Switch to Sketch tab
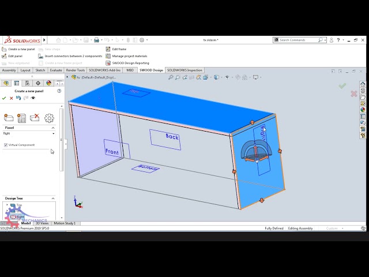Screen dimensions: 369x277 [x=40, y=70]
